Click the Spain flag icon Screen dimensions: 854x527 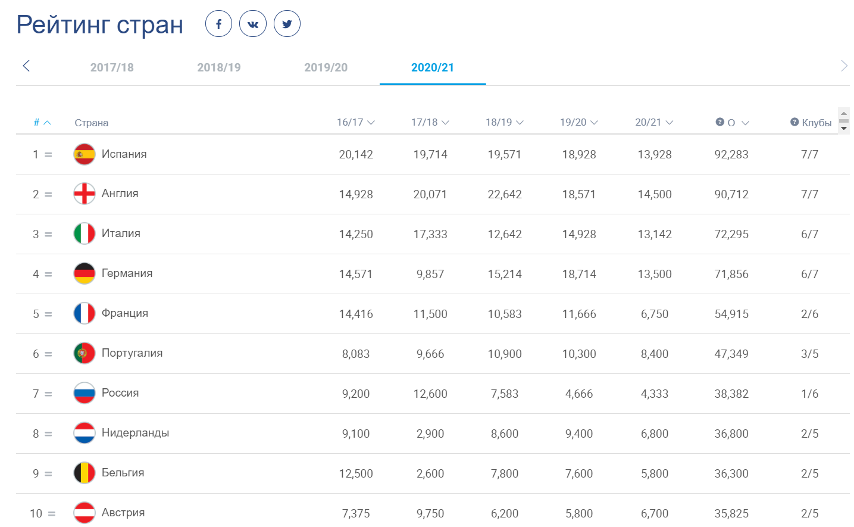85,154
